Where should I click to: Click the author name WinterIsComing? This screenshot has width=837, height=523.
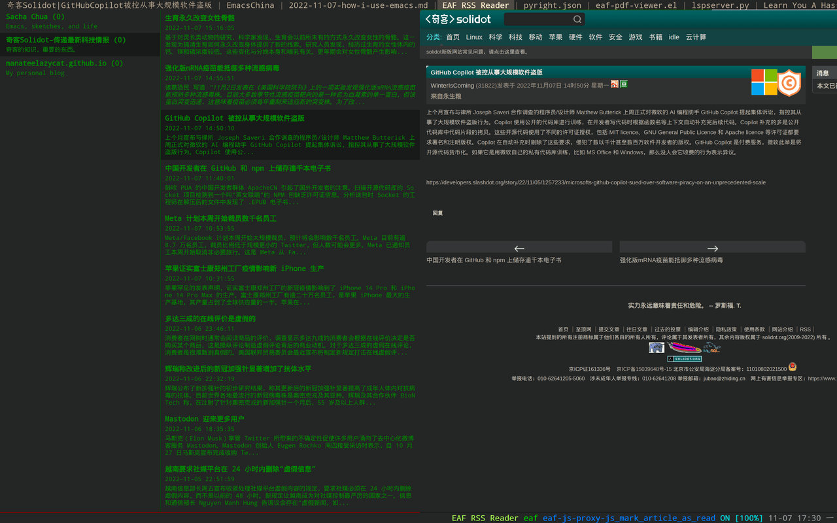click(452, 85)
